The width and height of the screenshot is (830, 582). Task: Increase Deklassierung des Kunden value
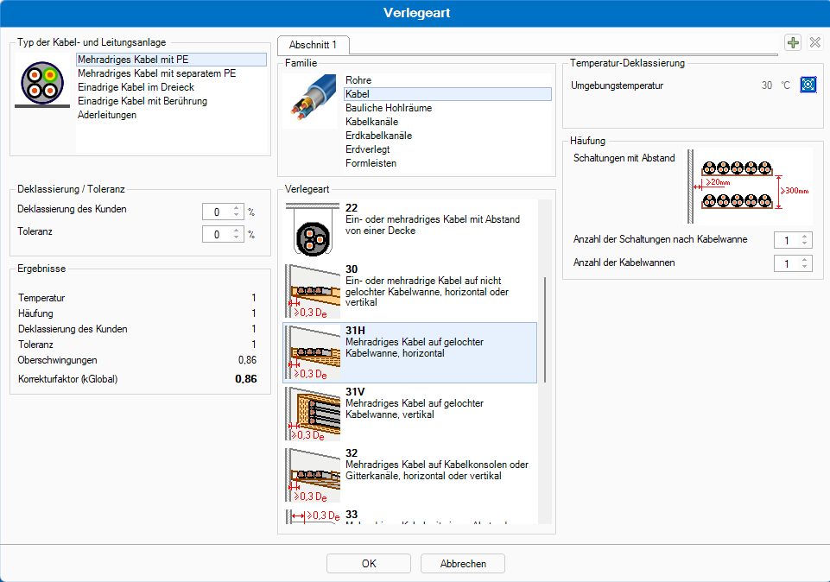[236, 208]
